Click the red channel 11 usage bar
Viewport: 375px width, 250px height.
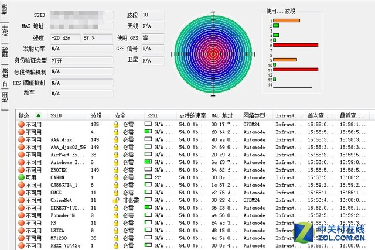tap(295, 70)
